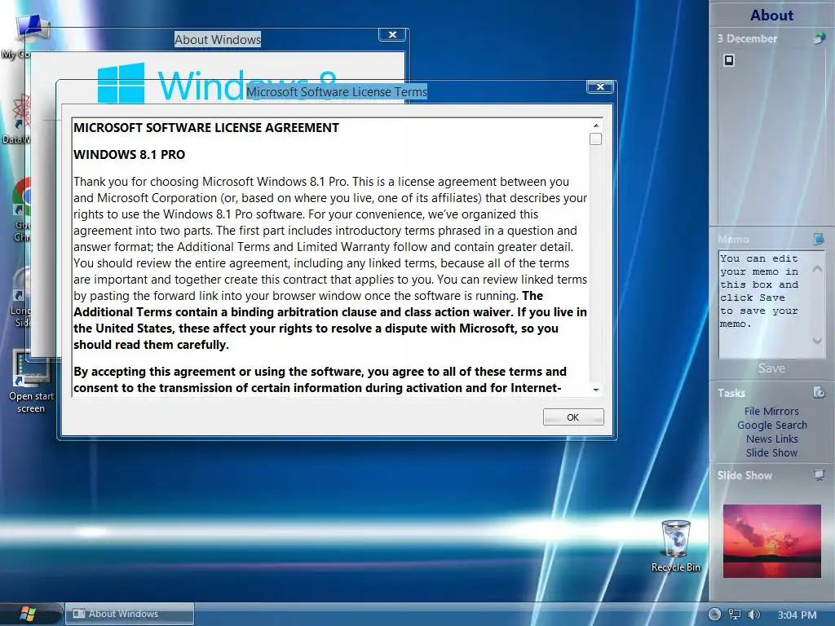Close the Microsoft Software License Terms dialog

point(601,86)
